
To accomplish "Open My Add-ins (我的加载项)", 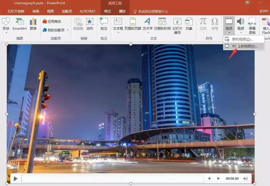I will (54, 30).
